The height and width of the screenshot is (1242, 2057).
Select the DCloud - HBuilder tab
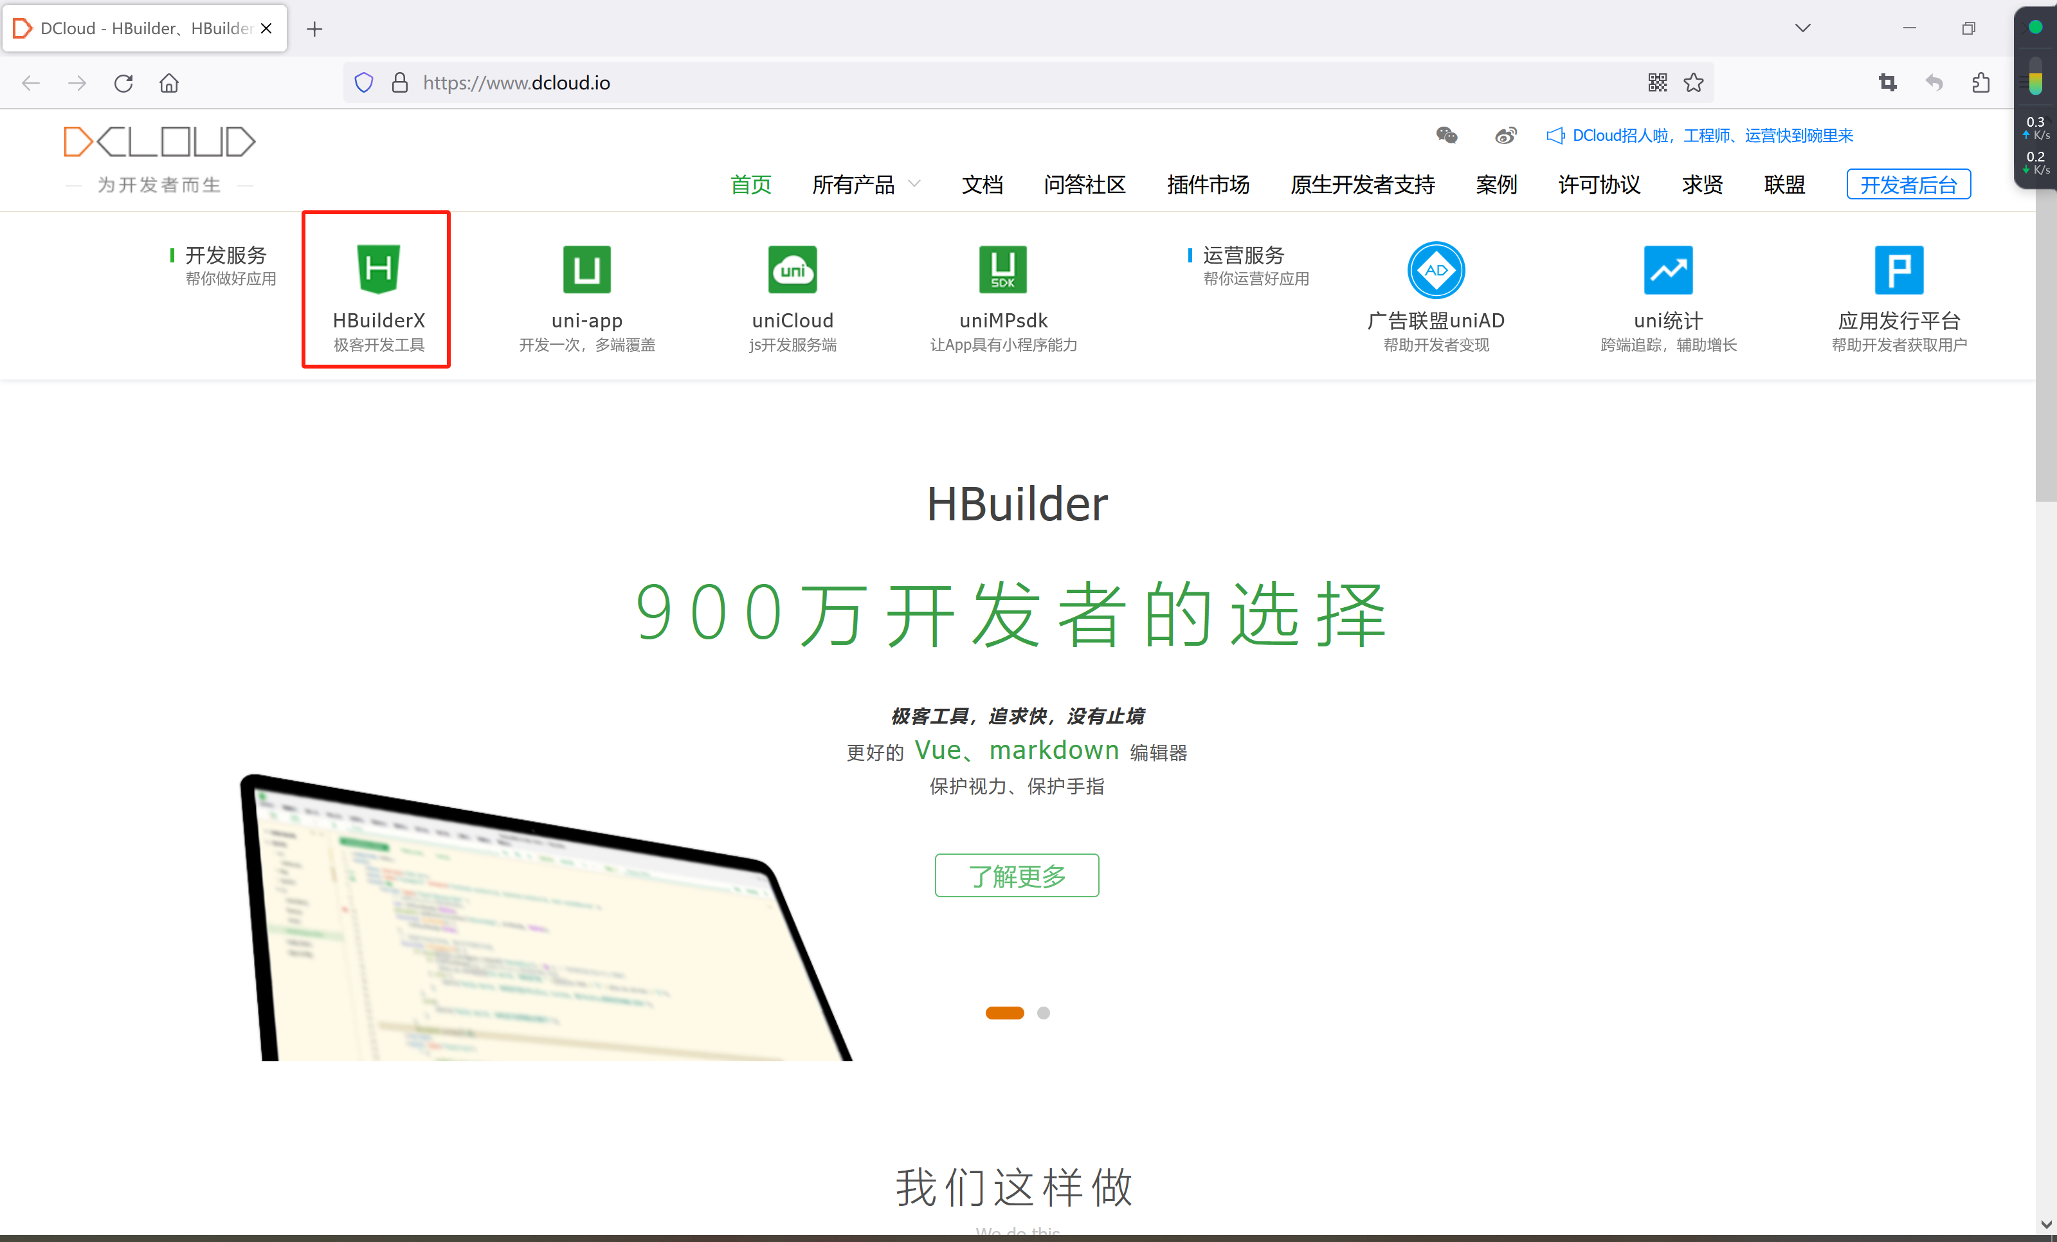[x=145, y=28]
